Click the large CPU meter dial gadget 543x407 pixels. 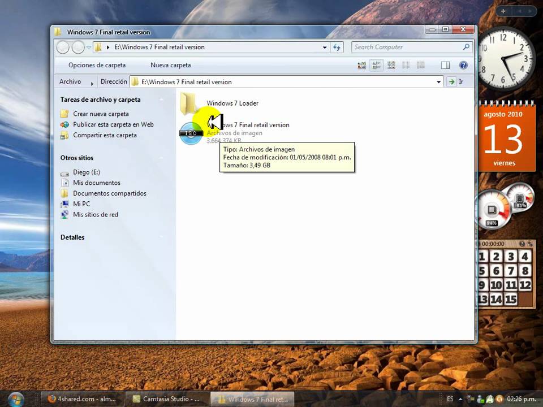point(493,210)
